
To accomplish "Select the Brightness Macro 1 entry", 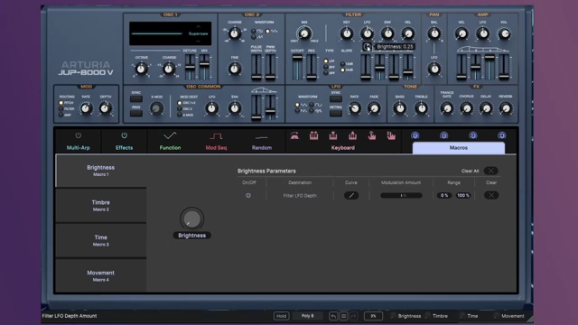I will coord(100,171).
